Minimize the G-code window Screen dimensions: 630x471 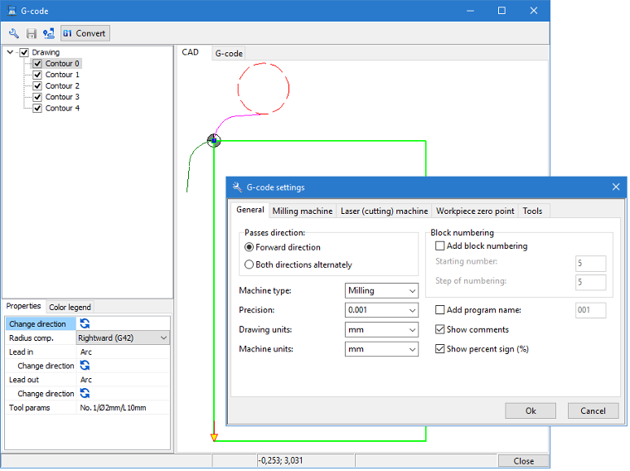pyautogui.click(x=471, y=11)
